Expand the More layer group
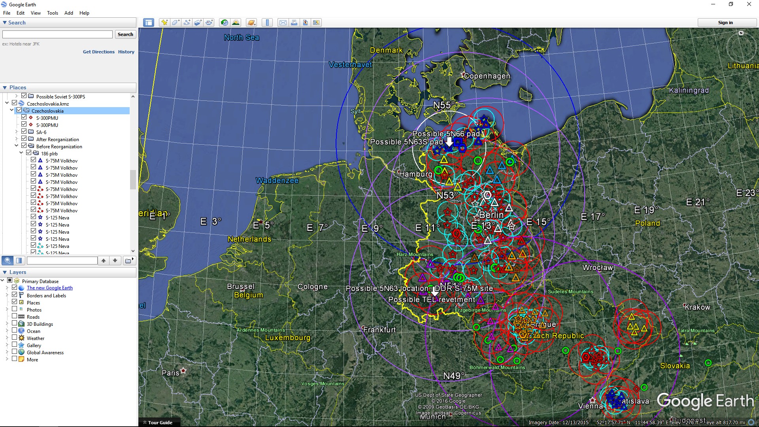This screenshot has height=427, width=759. [x=7, y=359]
